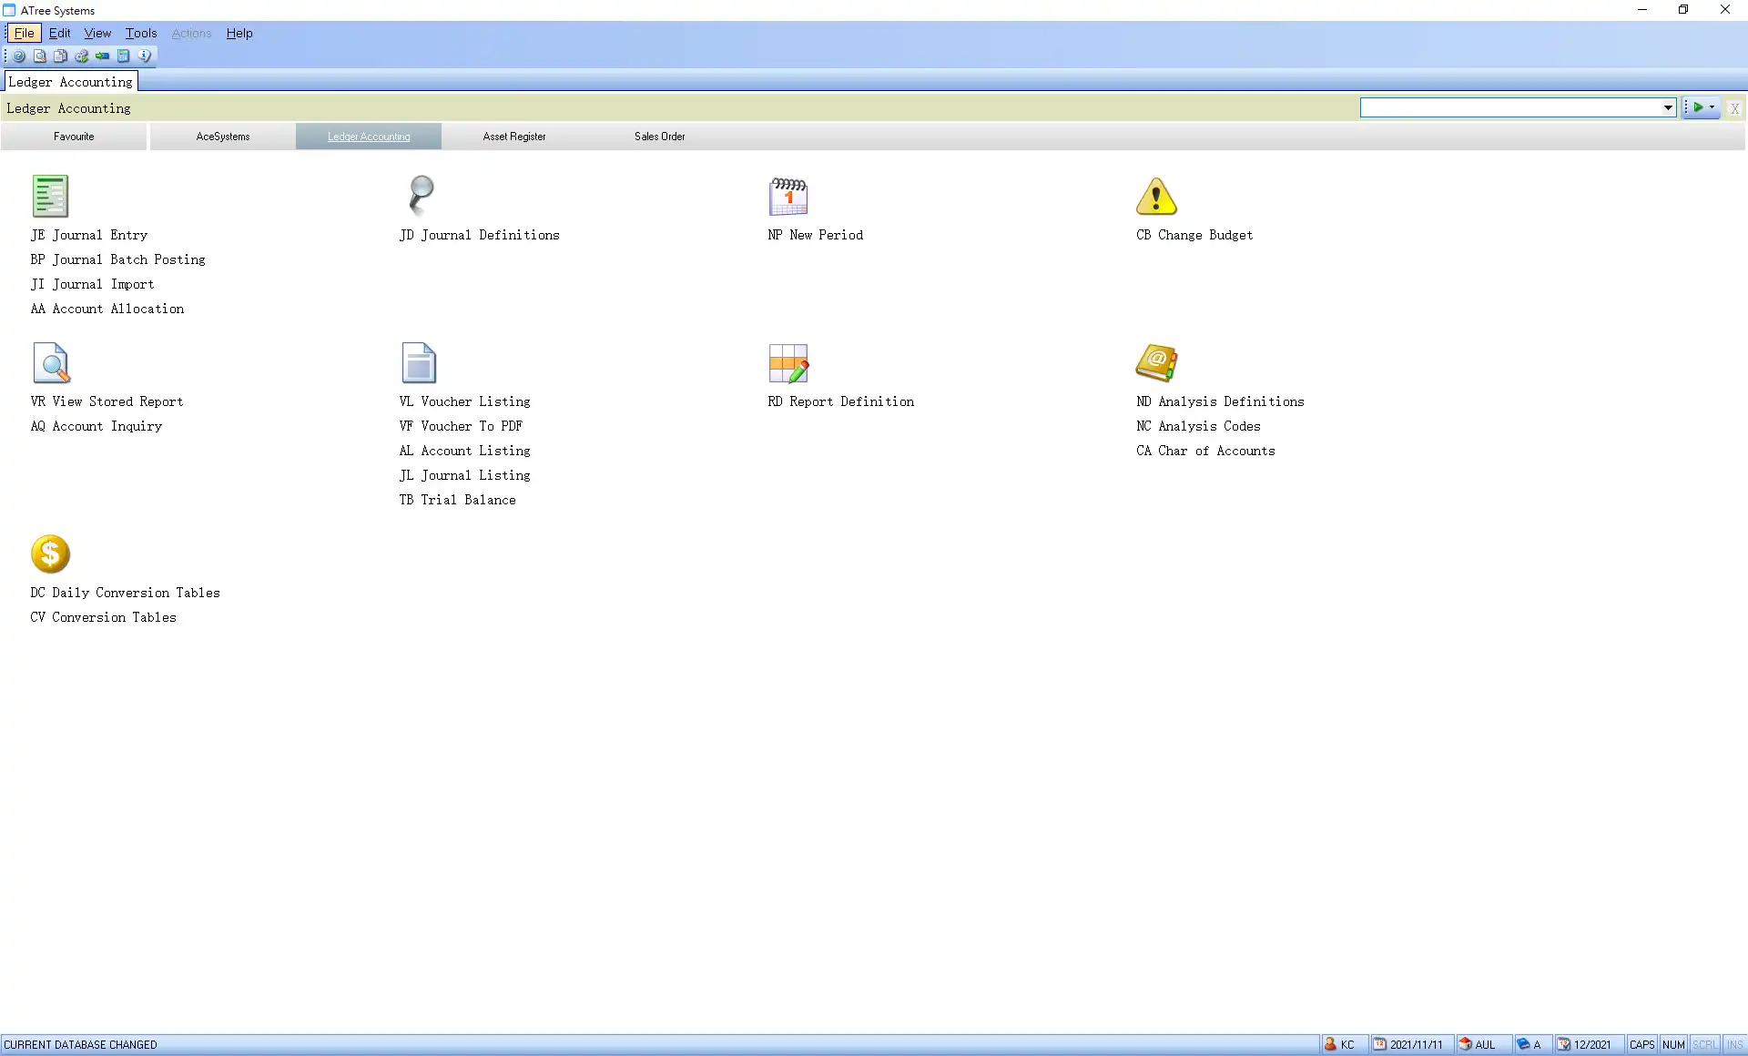Select NC Analysis Codes menu item
The image size is (1748, 1056).
(x=1199, y=426)
